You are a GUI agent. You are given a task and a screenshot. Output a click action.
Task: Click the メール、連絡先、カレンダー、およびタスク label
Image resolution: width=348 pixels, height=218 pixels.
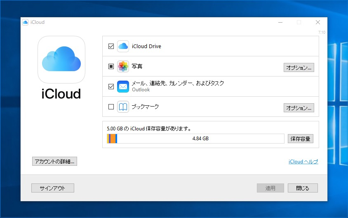pos(178,83)
